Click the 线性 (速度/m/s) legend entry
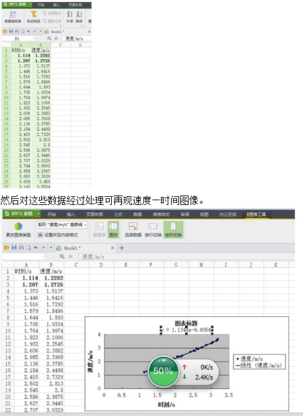The height and width of the screenshot is (416, 303). (258, 365)
